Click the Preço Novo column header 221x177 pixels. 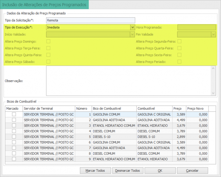tap(197, 108)
